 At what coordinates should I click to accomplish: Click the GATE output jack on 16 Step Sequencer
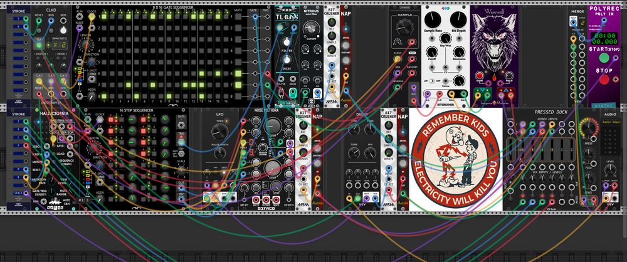182,124
